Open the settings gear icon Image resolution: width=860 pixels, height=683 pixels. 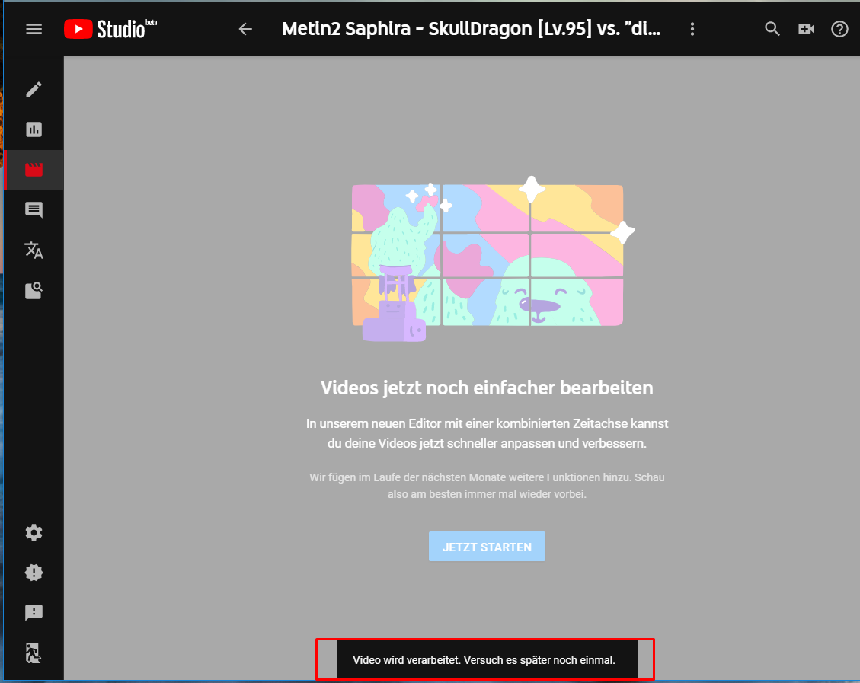[x=34, y=532]
